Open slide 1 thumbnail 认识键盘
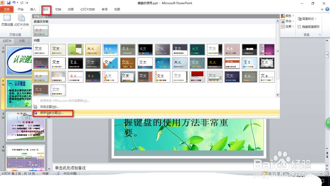Viewport: 330px width, 186px height. pos(19,61)
